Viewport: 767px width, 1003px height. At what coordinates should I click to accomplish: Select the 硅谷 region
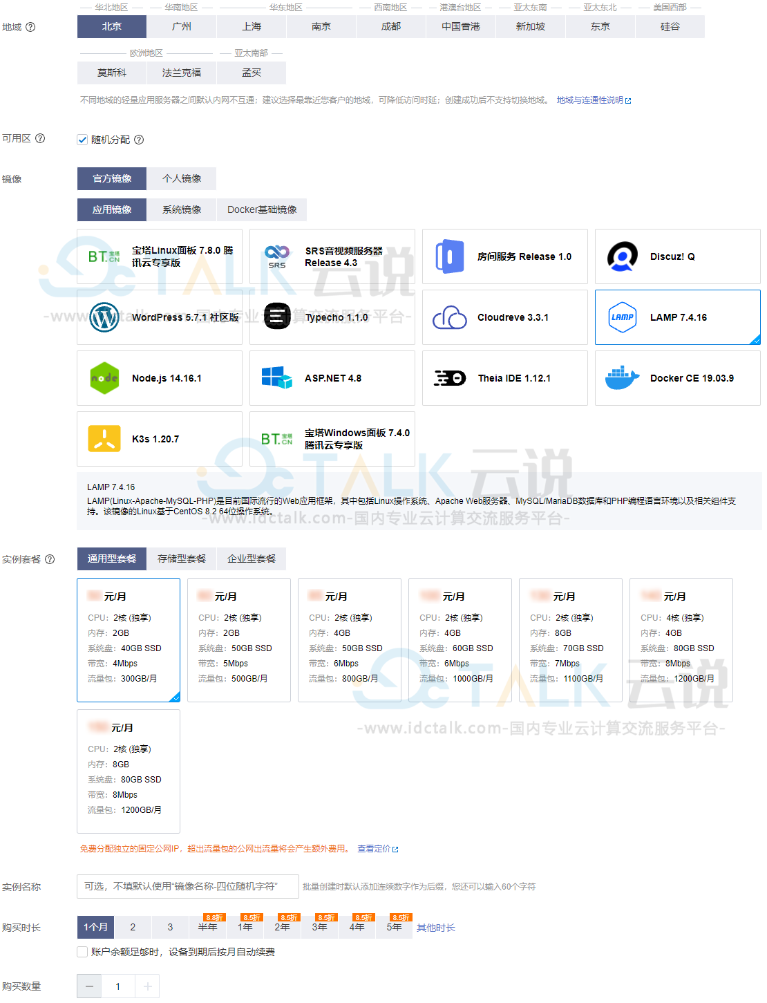(x=670, y=26)
